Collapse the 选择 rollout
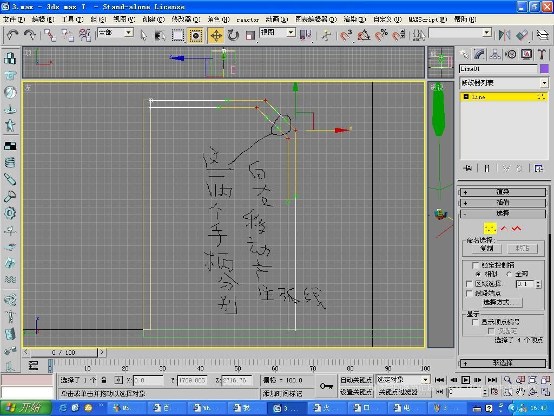The width and height of the screenshot is (554, 416). pos(503,213)
